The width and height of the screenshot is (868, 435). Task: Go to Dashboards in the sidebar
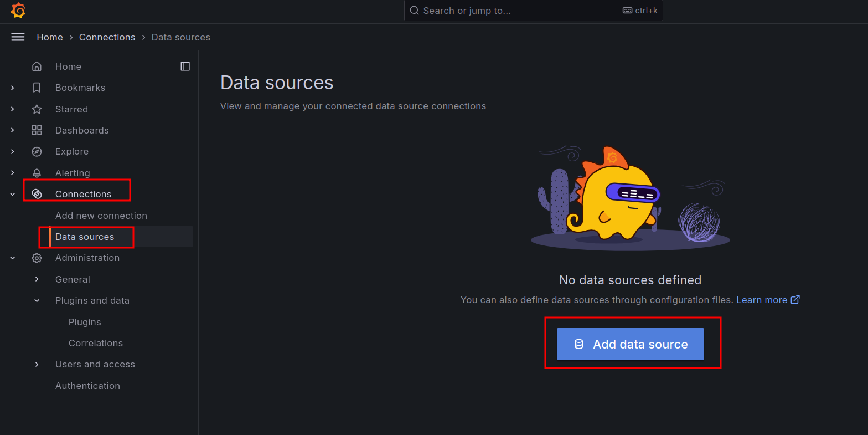pos(82,130)
